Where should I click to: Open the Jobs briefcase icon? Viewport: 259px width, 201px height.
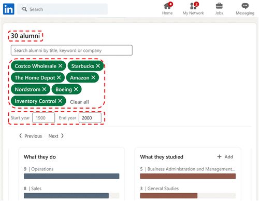click(x=219, y=9)
